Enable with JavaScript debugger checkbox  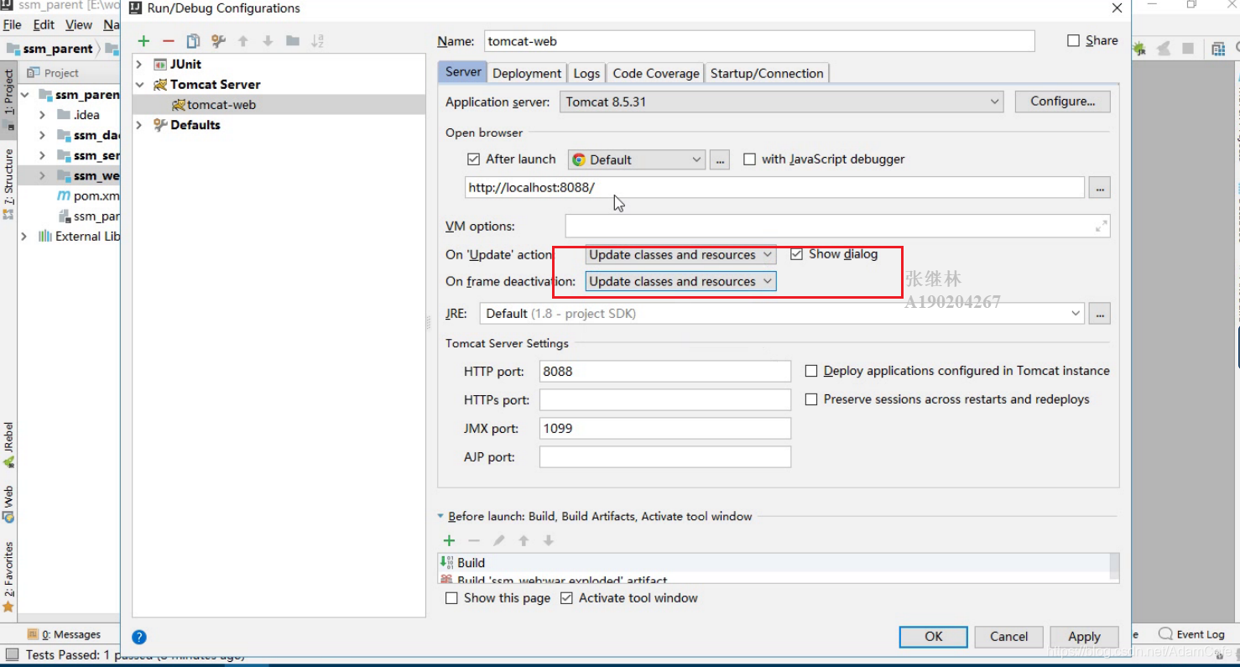pyautogui.click(x=750, y=159)
